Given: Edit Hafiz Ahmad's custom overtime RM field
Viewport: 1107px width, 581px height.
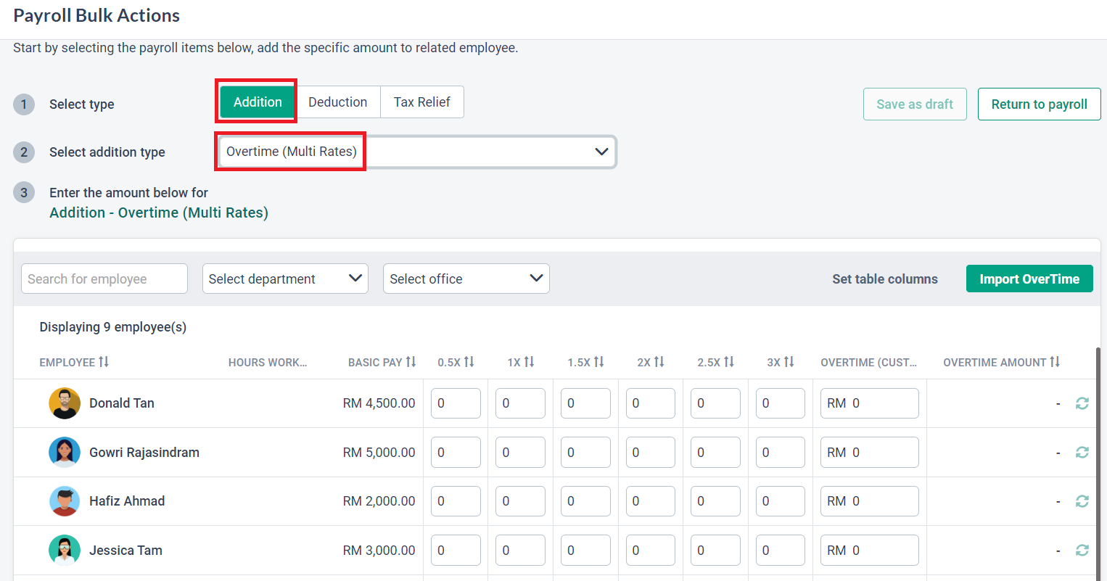Looking at the screenshot, I should (x=870, y=501).
